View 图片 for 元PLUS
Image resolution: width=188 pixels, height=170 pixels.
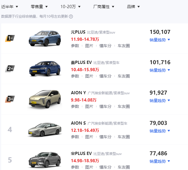click(89, 46)
